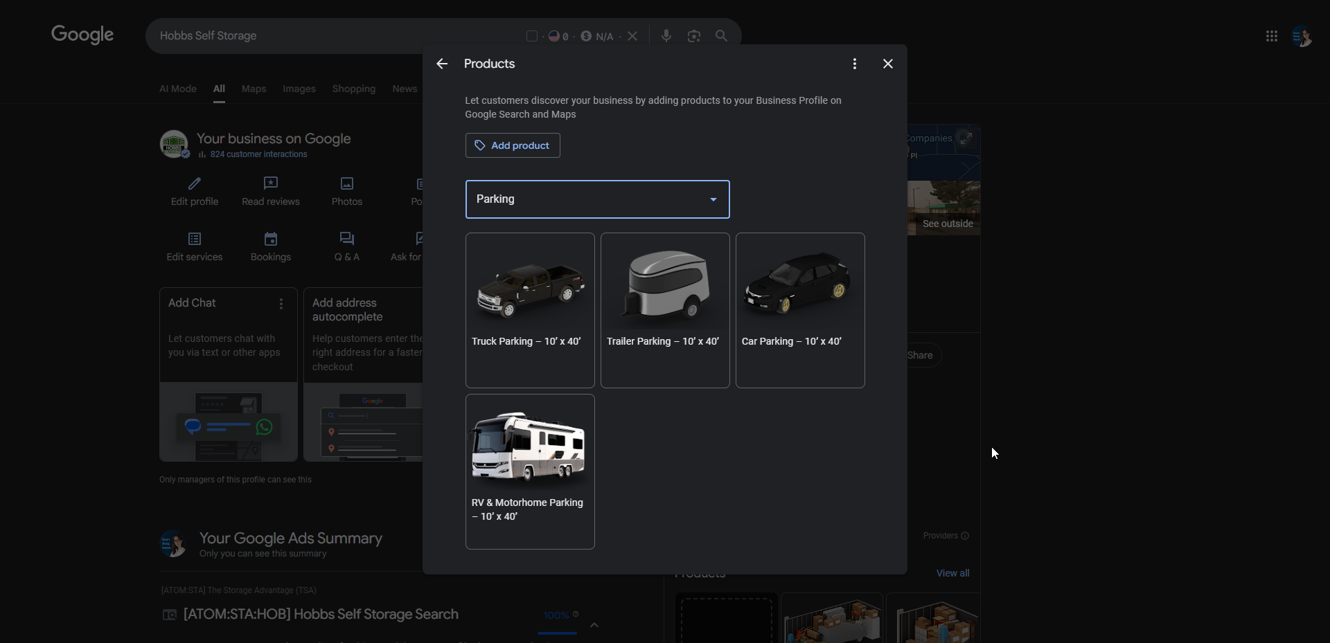The image size is (1330, 643).
Task: Clear the search query with the X icon
Action: coord(632,36)
